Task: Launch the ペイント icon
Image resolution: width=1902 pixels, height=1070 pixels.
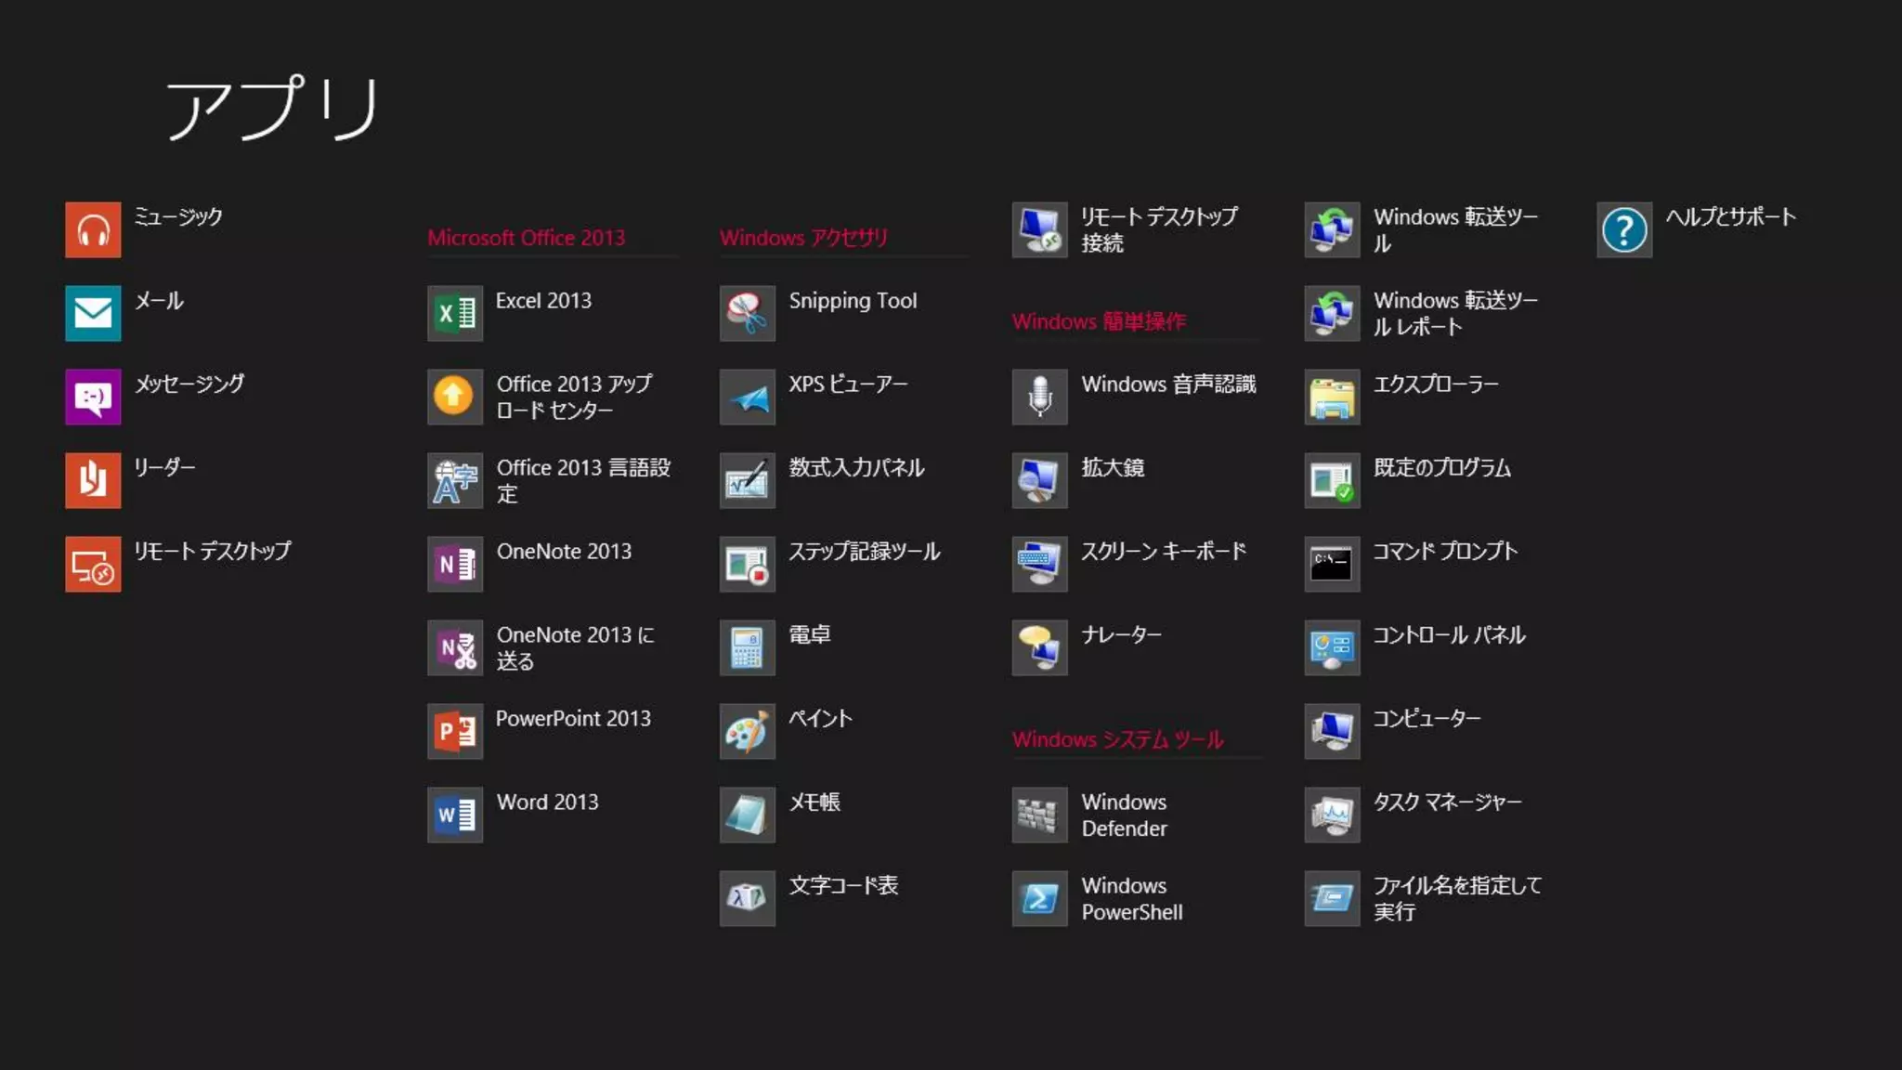Action: click(748, 731)
